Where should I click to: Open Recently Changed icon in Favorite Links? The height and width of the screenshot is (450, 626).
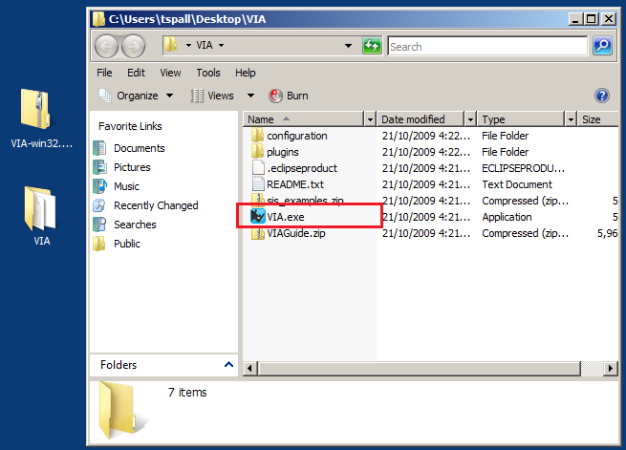click(99, 205)
